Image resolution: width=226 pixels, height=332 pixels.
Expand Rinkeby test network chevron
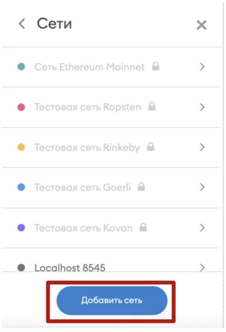(202, 147)
